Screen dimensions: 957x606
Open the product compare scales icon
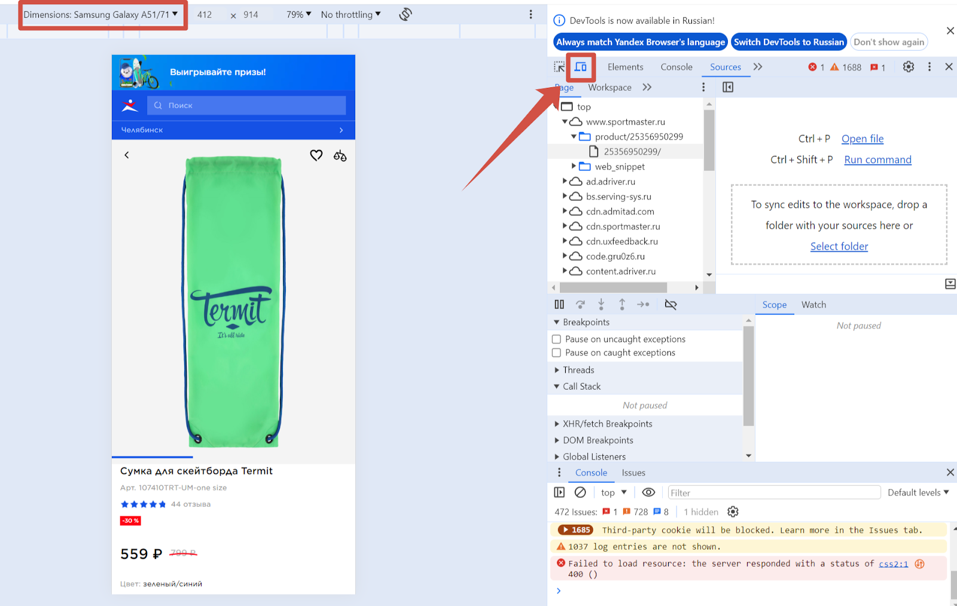340,156
